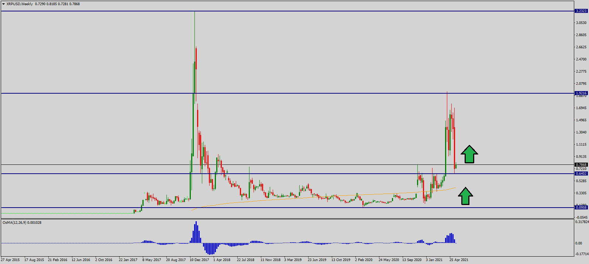The height and width of the screenshot is (264, 589).
Task: Click the 1.6945 price axis value
Action: click(581, 108)
